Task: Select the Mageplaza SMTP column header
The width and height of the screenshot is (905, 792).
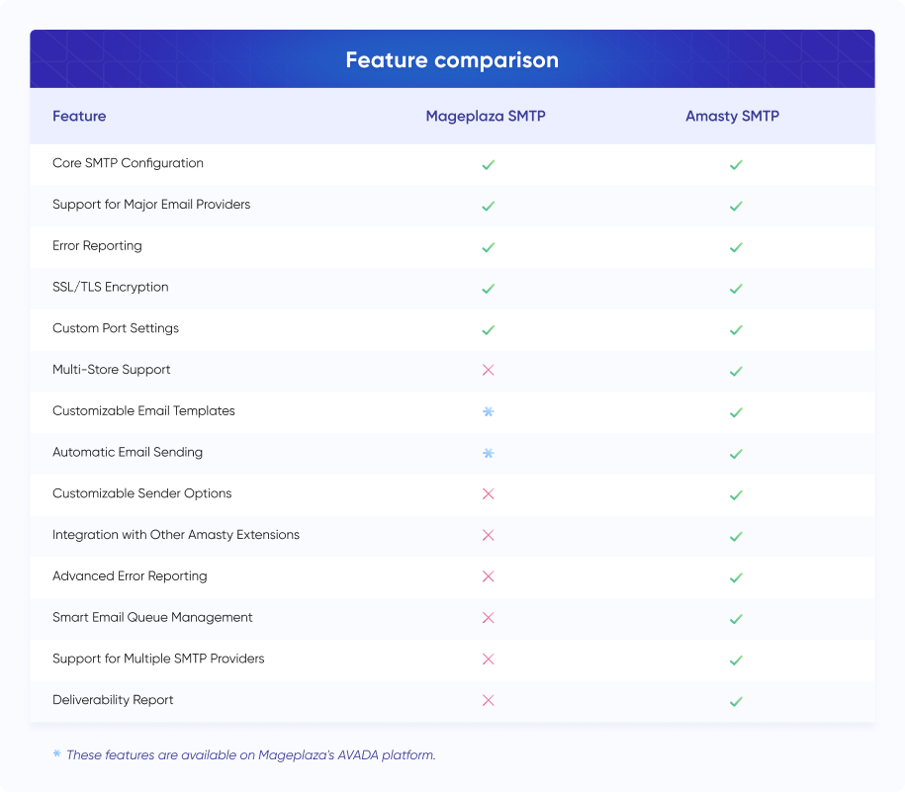Action: click(486, 116)
